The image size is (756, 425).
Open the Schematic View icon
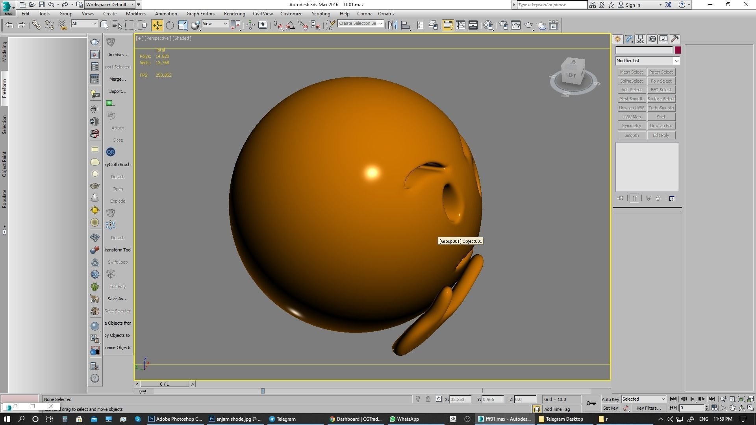click(x=473, y=25)
